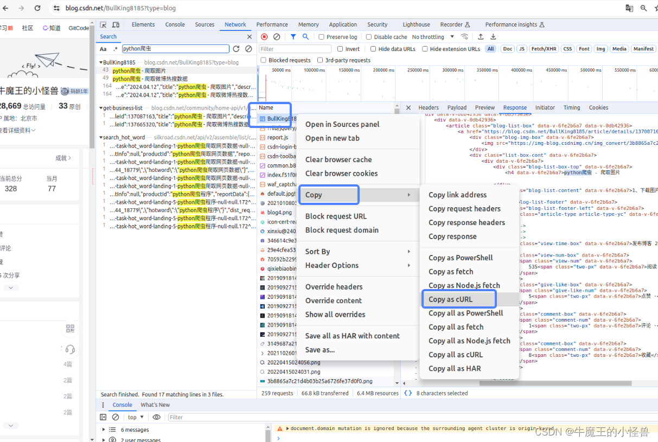This screenshot has height=442, width=658.
Task: Open network conditions wifi icon
Action: click(464, 37)
